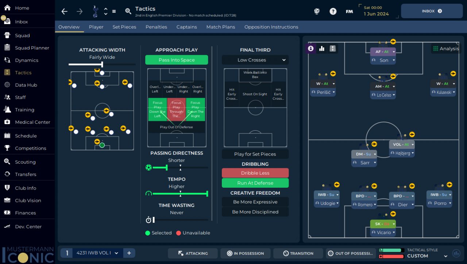Viewport: 467px width, 264px height.
Task: Open the Squad Planner clipboard icon
Action: pyautogui.click(x=7, y=48)
